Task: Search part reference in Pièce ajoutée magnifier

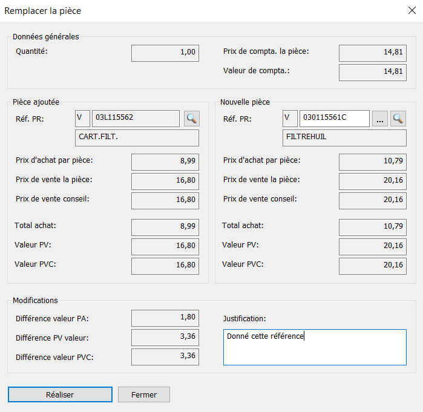Action: (x=192, y=119)
